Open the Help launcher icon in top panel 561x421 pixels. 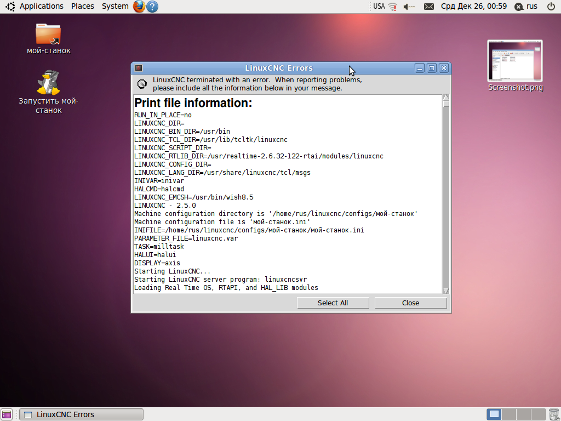152,7
